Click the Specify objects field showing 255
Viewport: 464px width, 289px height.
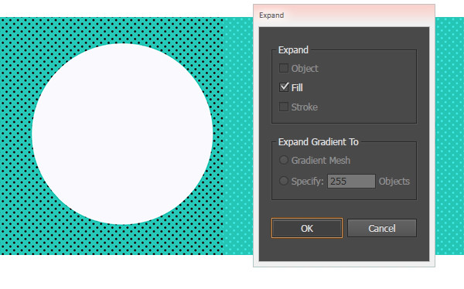tap(351, 181)
